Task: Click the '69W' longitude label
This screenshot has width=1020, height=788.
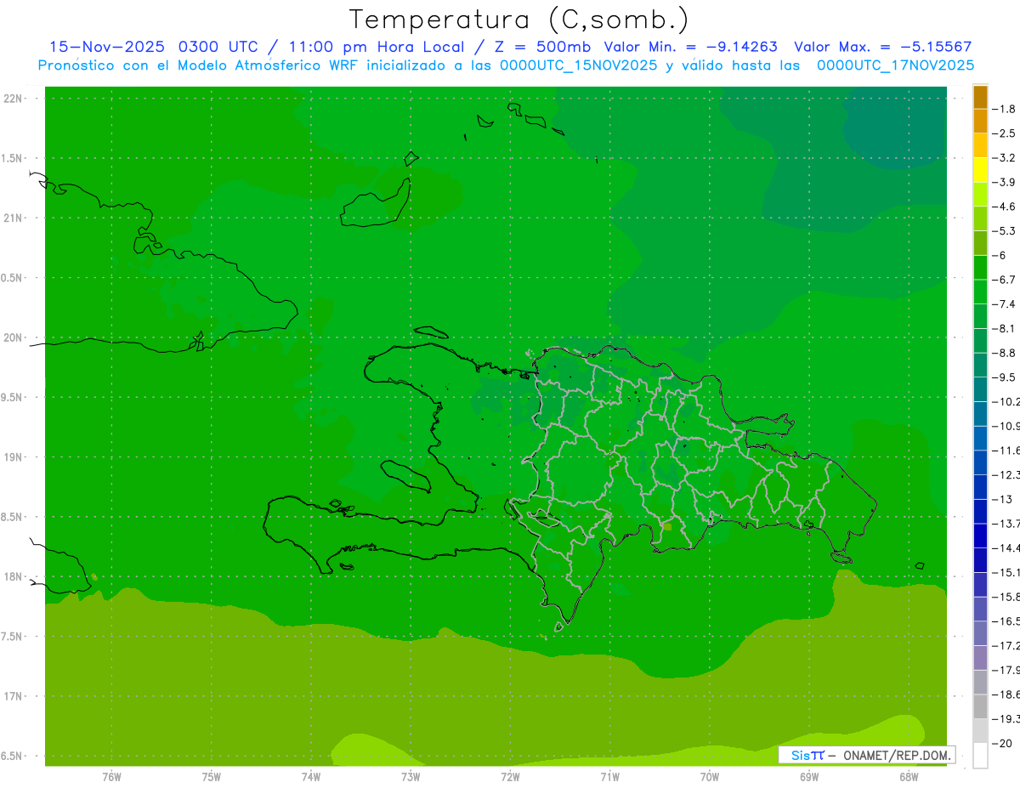Action: (809, 777)
